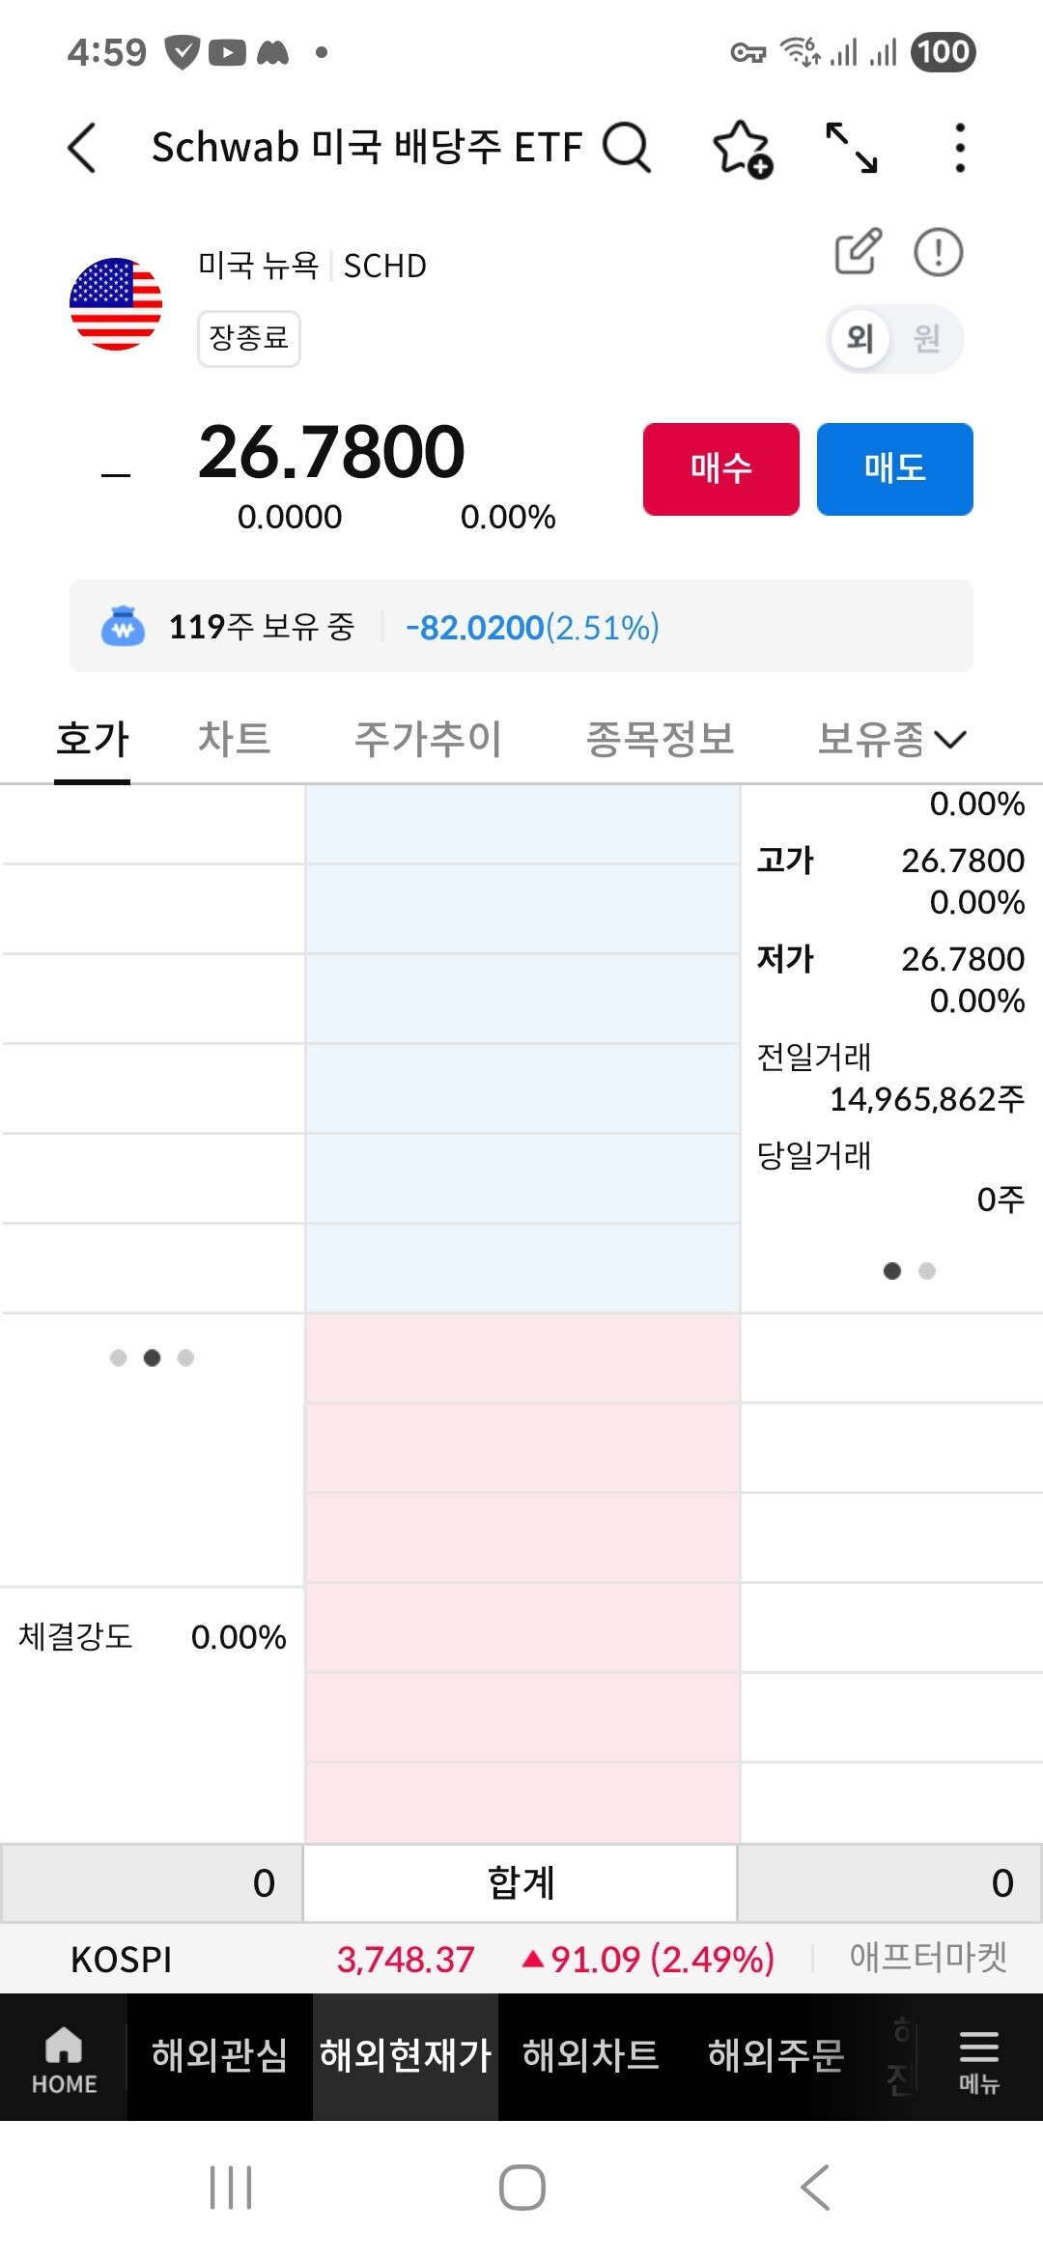This screenshot has width=1043, height=2260.
Task: Open the hamburger 메뉴 icon
Action: (978, 2059)
